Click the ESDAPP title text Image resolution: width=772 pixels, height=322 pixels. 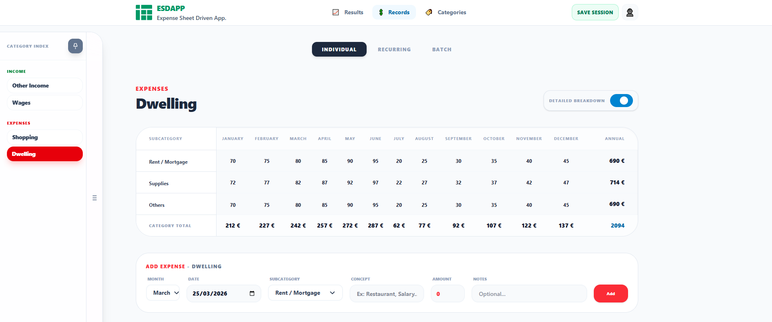pos(170,8)
